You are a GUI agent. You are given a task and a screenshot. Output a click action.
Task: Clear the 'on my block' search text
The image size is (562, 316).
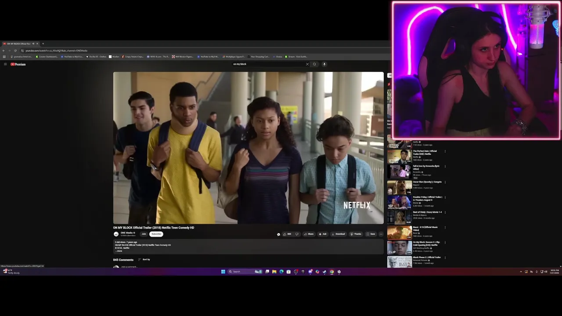coord(307,64)
